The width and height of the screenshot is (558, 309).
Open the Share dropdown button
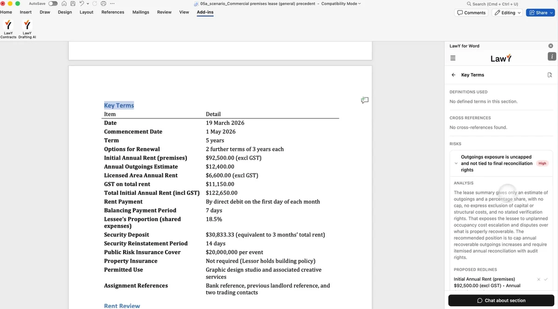[x=541, y=13]
